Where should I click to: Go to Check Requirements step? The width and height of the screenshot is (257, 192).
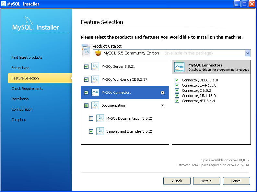[27, 89]
